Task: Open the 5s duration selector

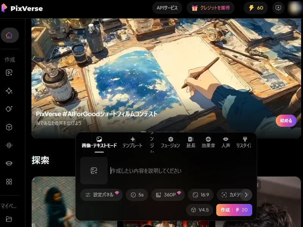Action: (x=137, y=195)
